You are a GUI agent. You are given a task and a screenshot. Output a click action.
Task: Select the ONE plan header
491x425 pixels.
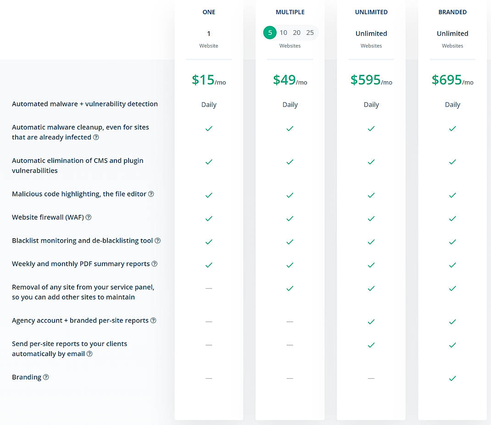[x=209, y=12]
